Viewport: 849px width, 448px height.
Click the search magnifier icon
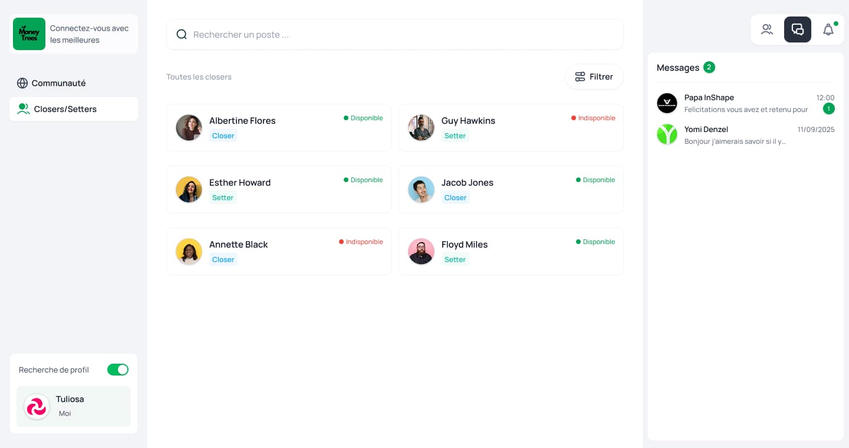182,35
